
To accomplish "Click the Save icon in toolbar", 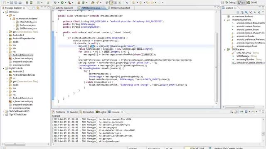I will [11, 3].
